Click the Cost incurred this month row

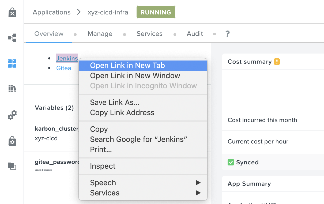[273, 120]
